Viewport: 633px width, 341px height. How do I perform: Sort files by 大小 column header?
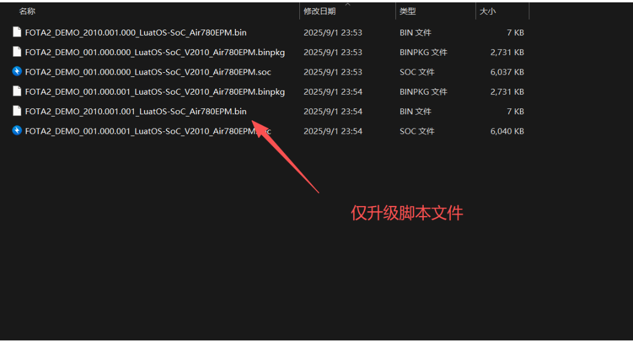pyautogui.click(x=487, y=11)
